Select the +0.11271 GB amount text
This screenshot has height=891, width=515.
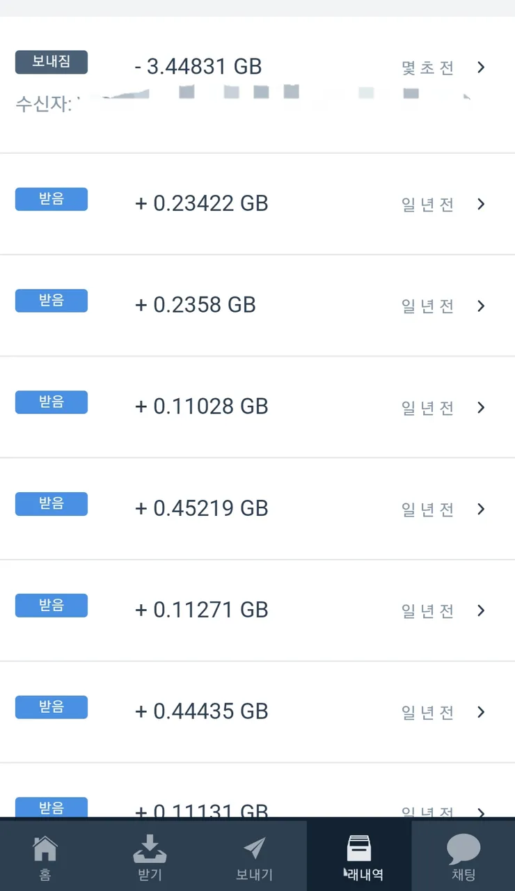coord(202,610)
